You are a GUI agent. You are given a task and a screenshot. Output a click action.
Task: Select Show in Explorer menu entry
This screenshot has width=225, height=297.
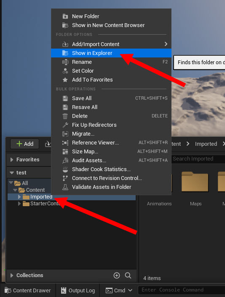click(111, 53)
